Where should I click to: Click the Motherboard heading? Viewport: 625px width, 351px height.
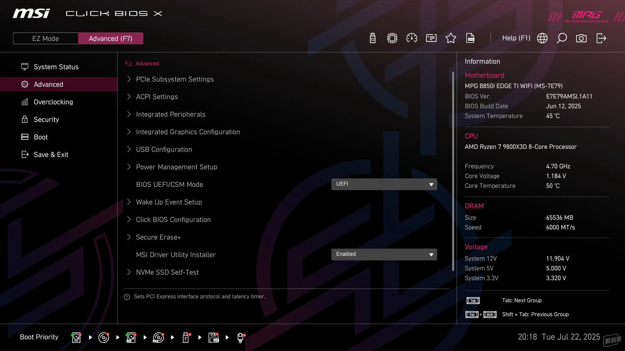point(484,75)
